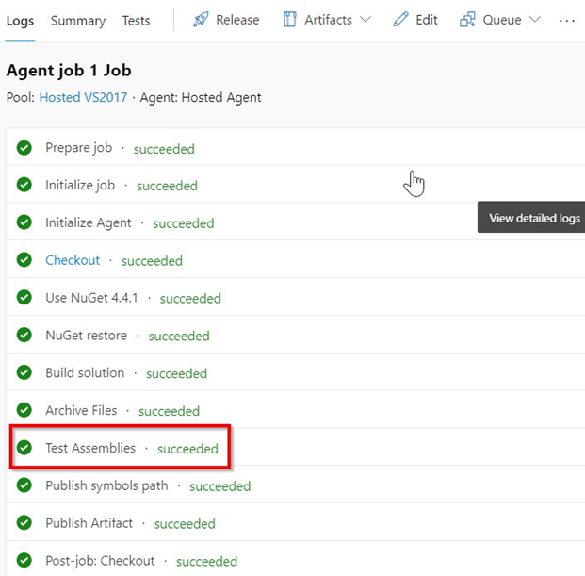Click the Edit pencil icon
585x576 pixels.
coord(401,20)
